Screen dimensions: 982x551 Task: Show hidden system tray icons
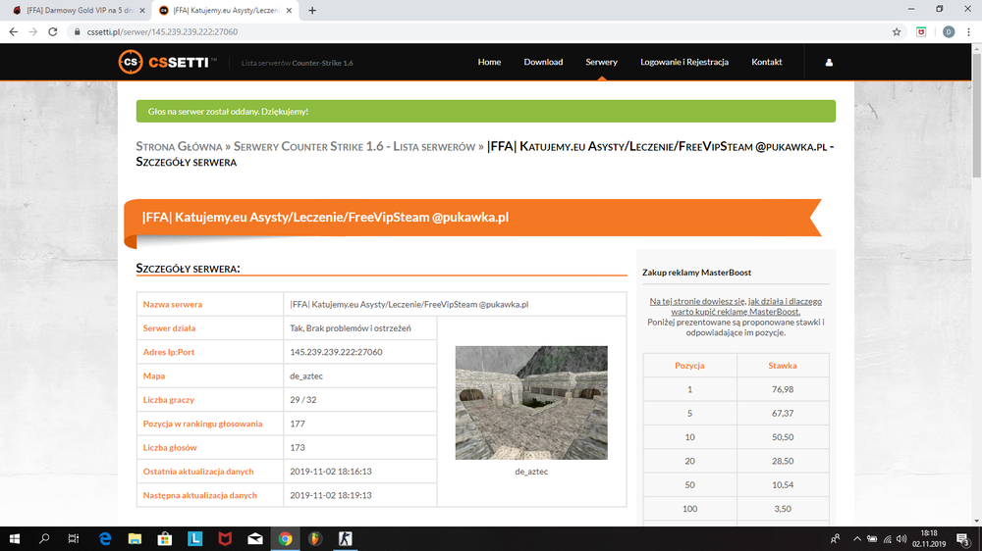point(856,538)
